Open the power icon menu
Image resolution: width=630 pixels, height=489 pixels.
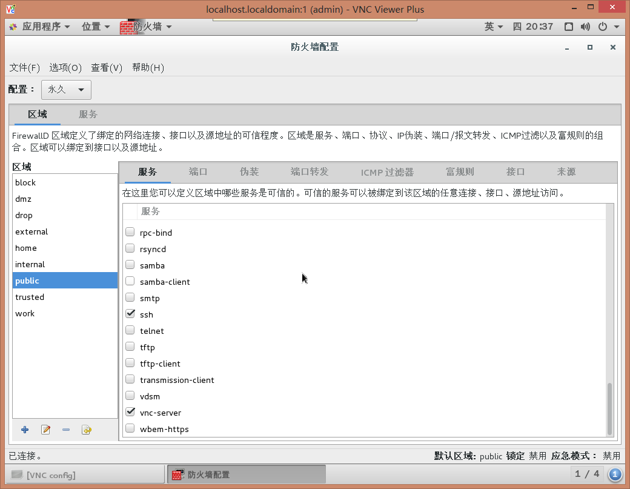602,27
